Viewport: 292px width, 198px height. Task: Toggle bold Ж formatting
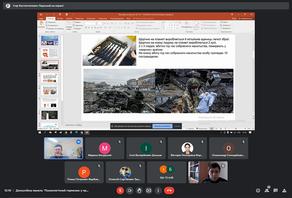click(86, 28)
